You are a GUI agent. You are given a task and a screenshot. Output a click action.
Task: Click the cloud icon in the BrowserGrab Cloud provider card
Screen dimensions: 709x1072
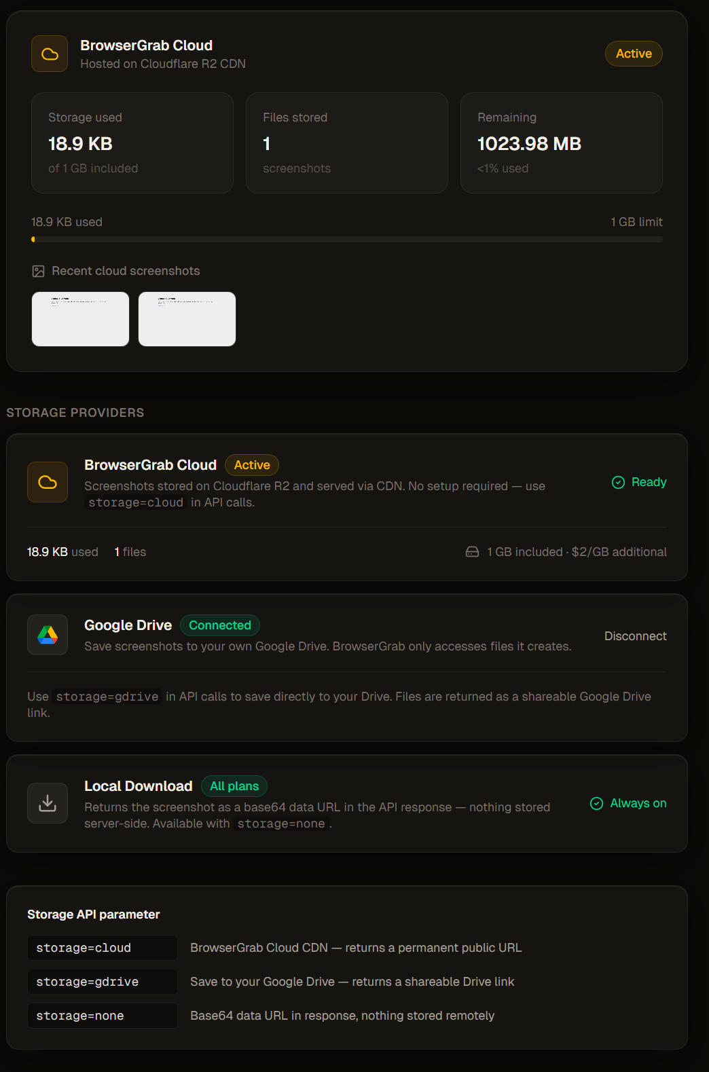pyautogui.click(x=47, y=481)
